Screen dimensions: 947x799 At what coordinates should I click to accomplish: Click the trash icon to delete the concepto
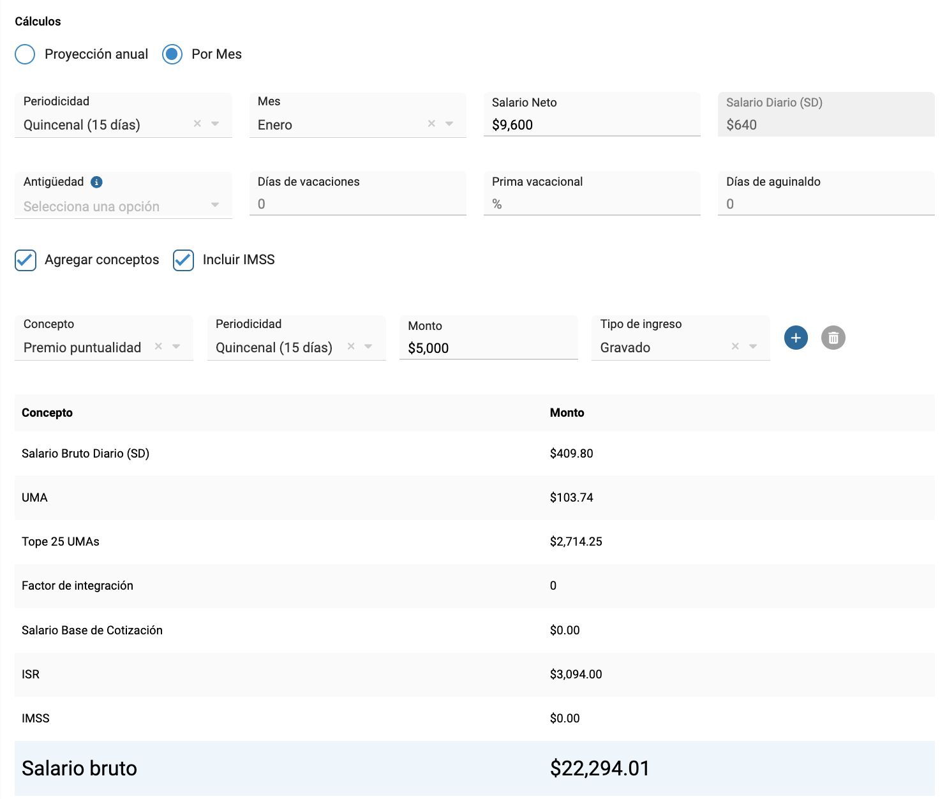[833, 338]
